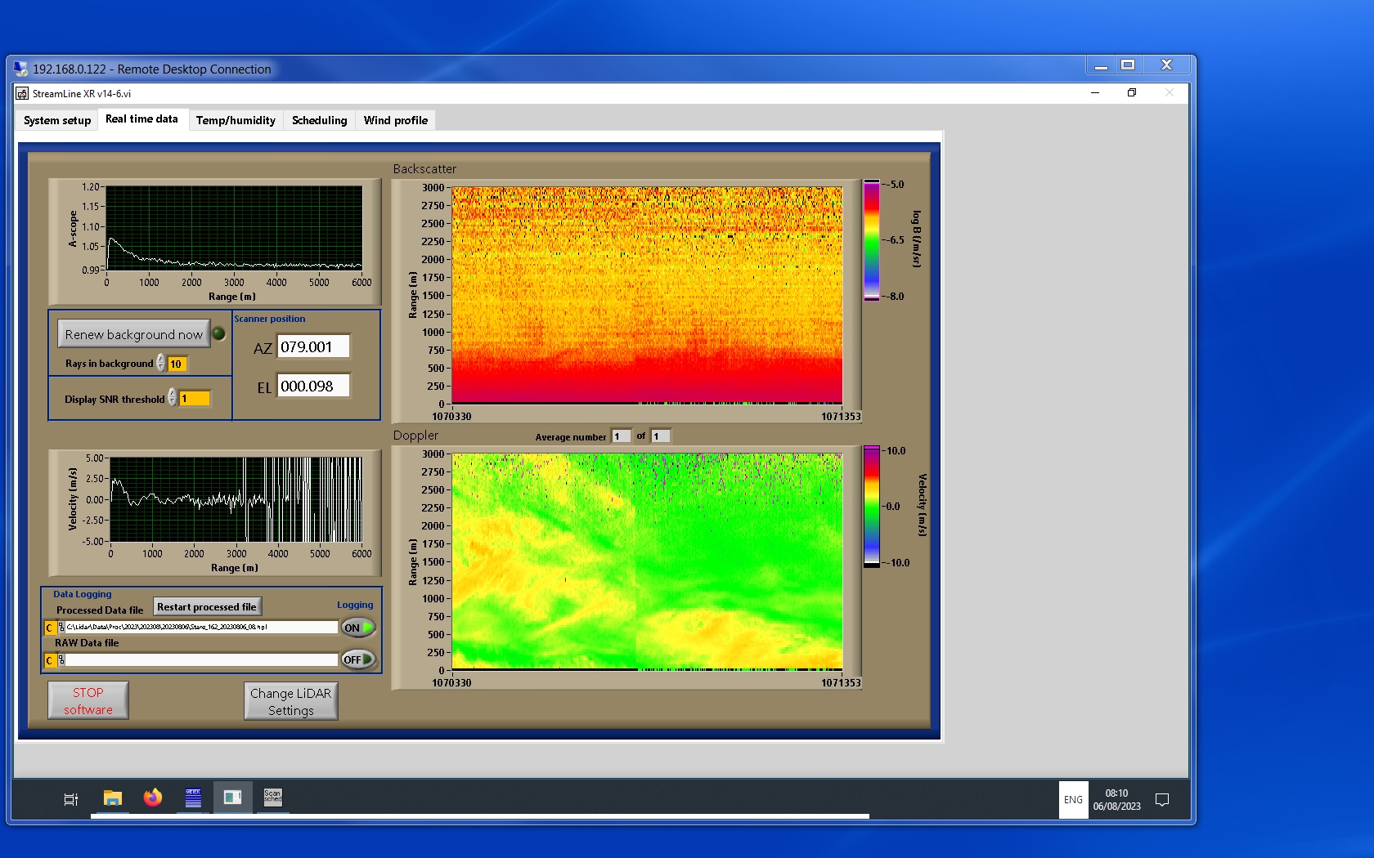Click the AZ scanner position field
Screen dimensions: 1374x858
pyautogui.click(x=313, y=346)
